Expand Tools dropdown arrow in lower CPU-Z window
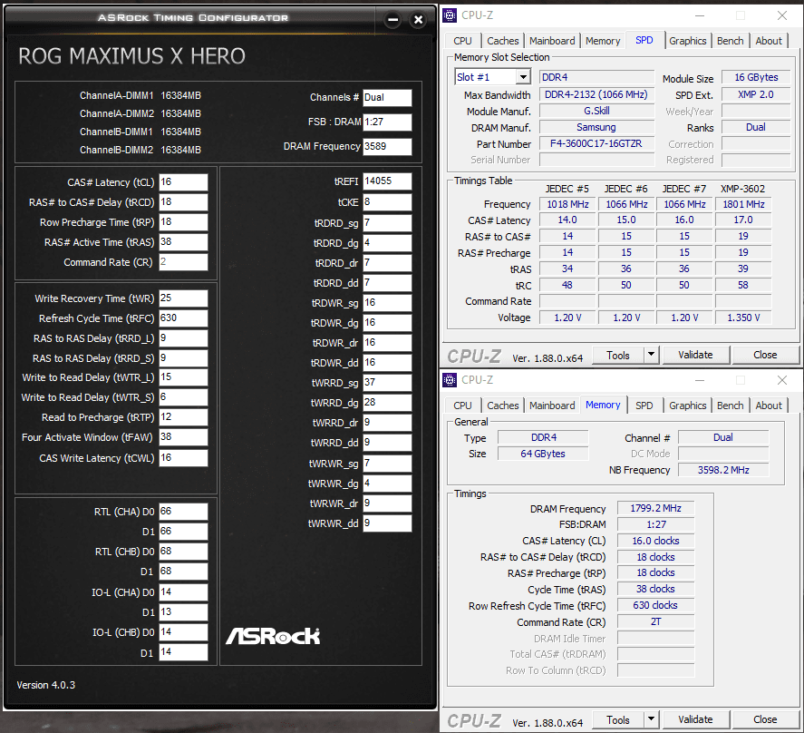 coord(651,718)
